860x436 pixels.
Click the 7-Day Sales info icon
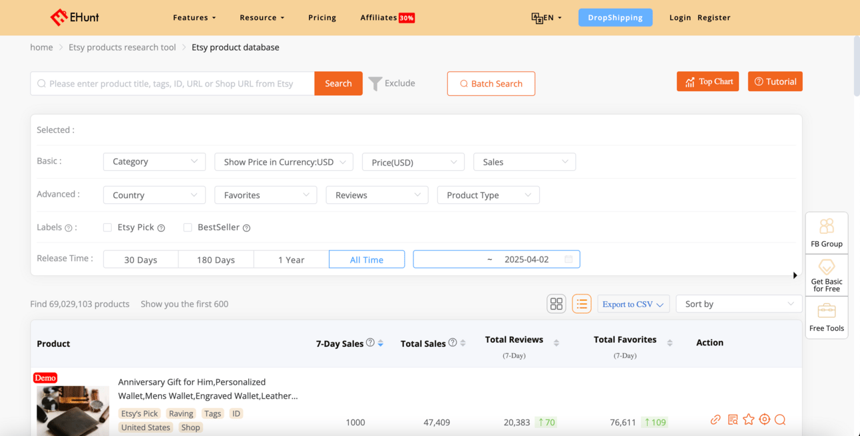tap(370, 343)
